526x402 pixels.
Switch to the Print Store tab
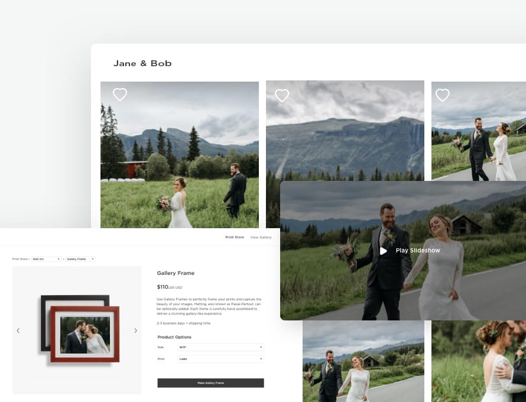235,237
